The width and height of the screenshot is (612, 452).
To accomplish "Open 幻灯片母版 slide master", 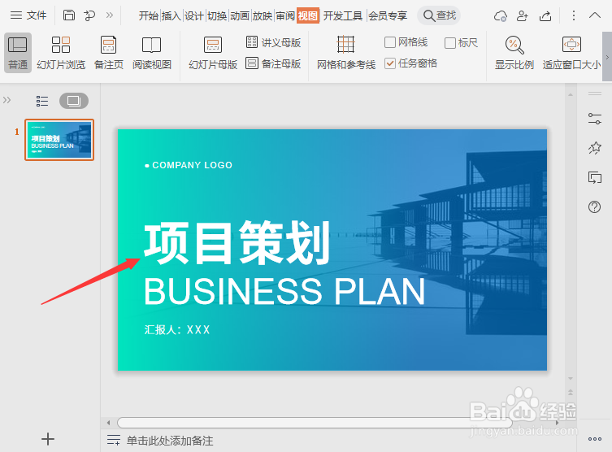I will click(213, 53).
